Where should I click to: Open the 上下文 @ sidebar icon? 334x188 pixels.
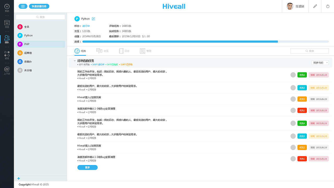[7, 71]
